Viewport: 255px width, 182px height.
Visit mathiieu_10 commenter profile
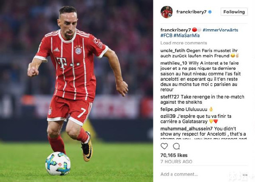pyautogui.click(x=174, y=63)
